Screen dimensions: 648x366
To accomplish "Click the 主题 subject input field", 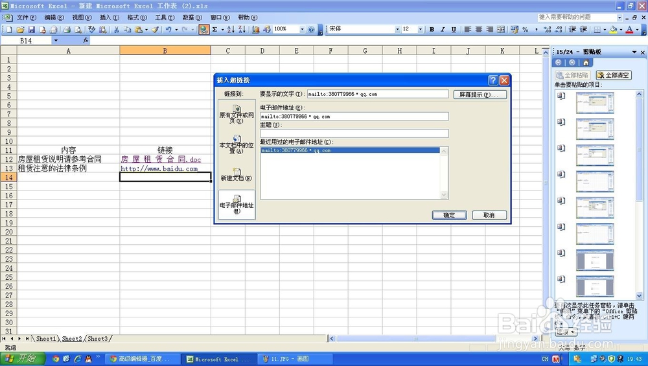I will [354, 133].
